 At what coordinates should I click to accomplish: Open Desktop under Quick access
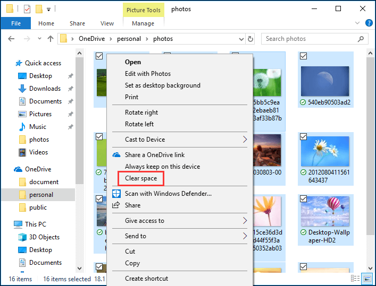pyautogui.click(x=40, y=76)
